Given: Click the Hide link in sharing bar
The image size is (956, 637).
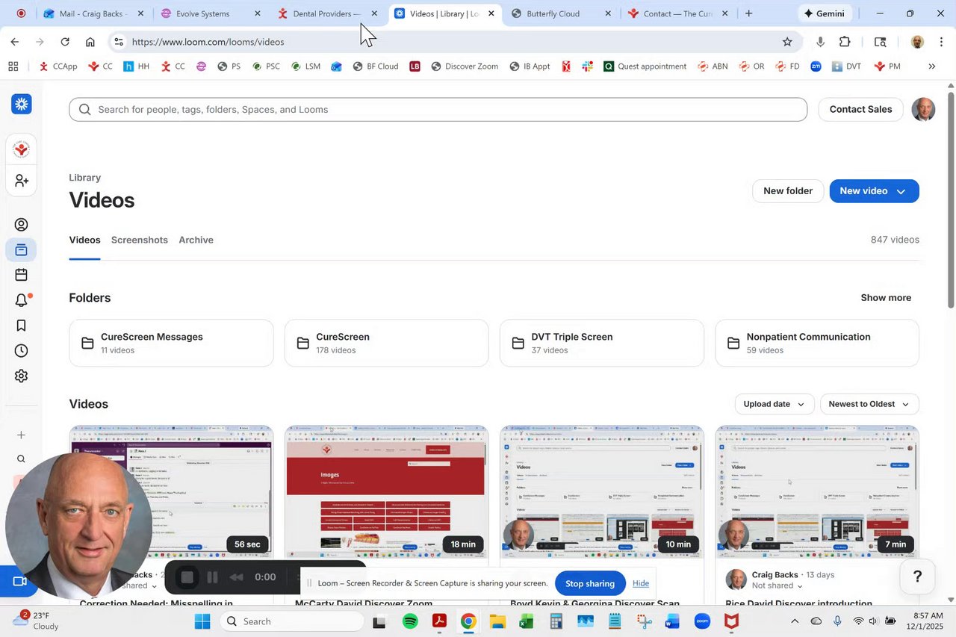Looking at the screenshot, I should pyautogui.click(x=641, y=583).
